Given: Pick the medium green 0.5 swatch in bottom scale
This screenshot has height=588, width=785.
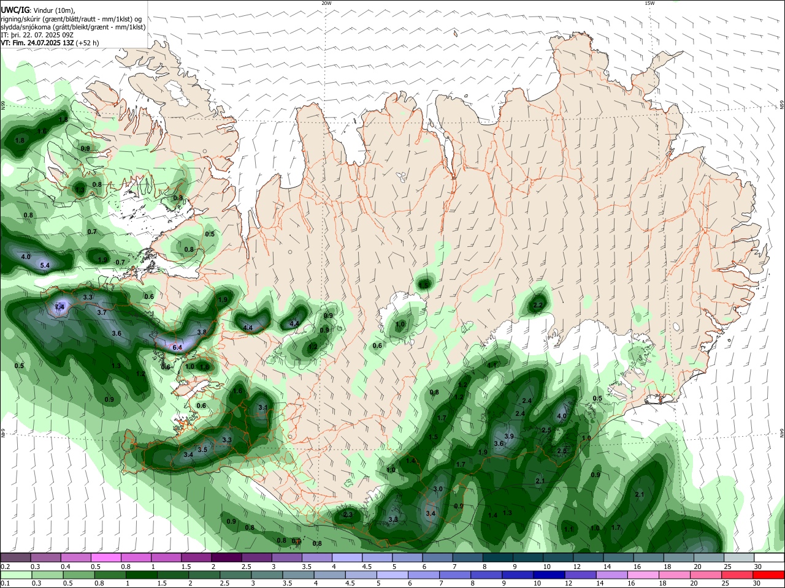Looking at the screenshot, I should pos(78,575).
